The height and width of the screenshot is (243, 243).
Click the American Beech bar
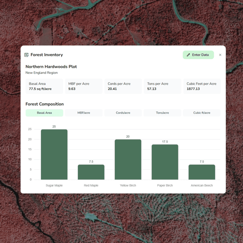202,172
